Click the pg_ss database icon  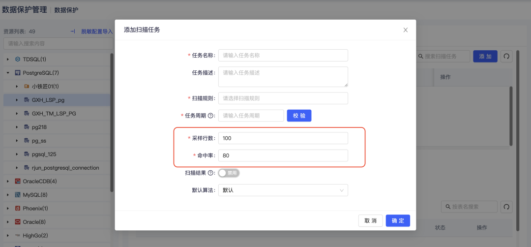[27, 141]
